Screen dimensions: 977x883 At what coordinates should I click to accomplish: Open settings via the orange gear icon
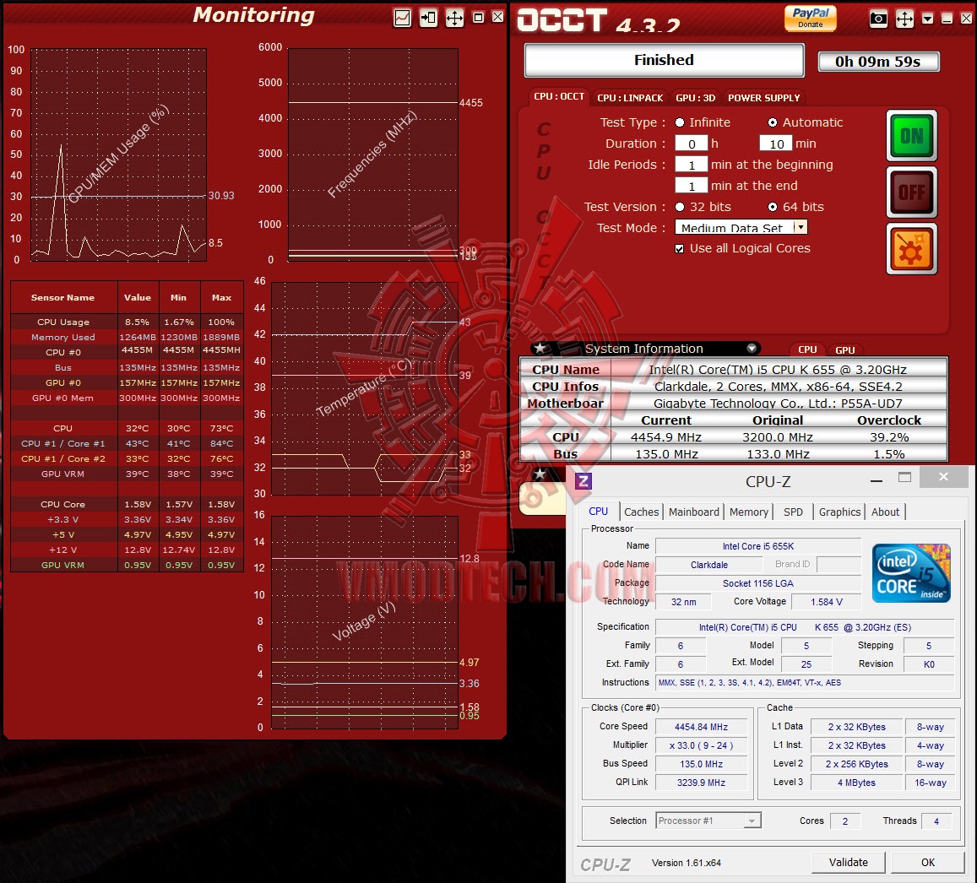[x=912, y=249]
